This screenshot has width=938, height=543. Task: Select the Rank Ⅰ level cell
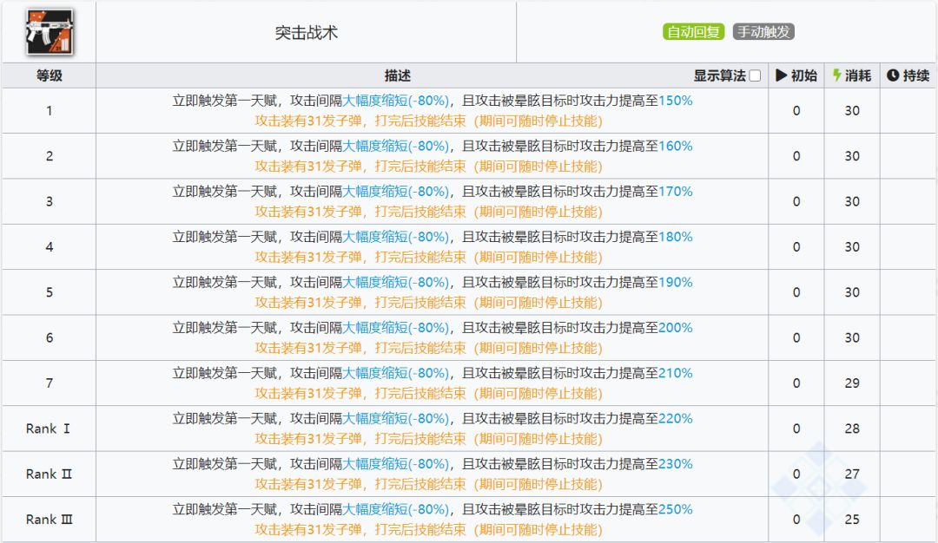click(49, 429)
